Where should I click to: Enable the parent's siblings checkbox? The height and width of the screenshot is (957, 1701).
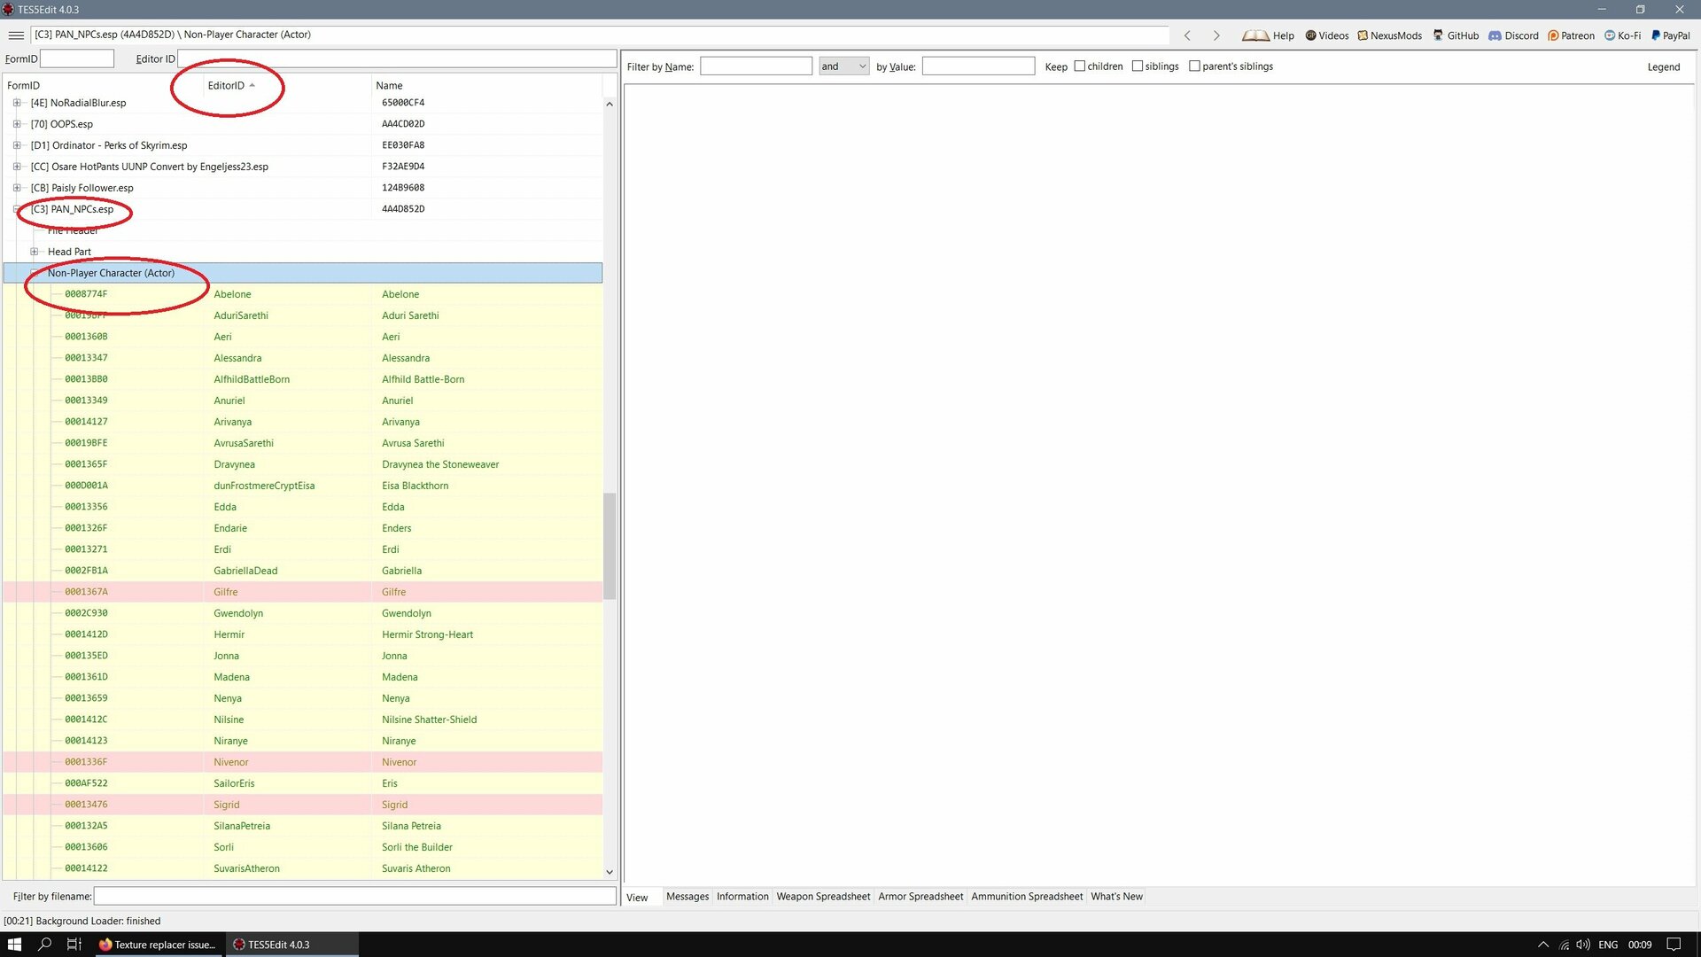coord(1194,66)
